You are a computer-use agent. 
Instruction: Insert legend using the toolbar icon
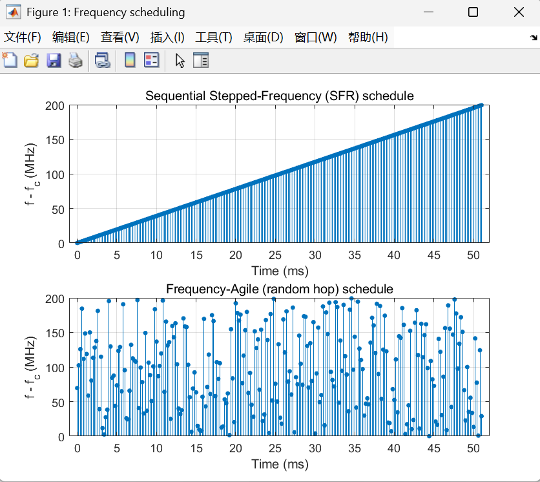click(x=152, y=60)
